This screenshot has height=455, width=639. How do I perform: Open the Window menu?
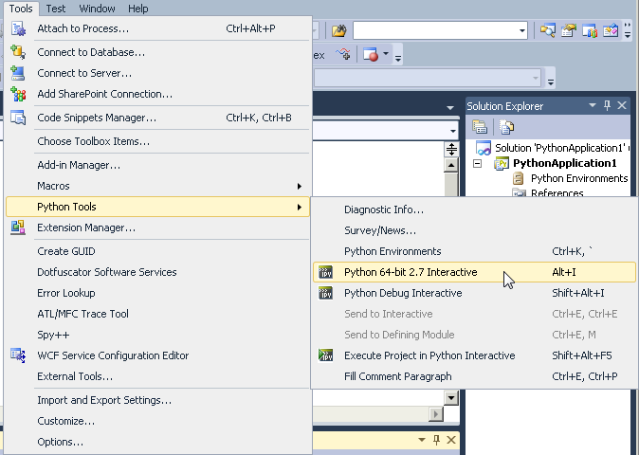tap(97, 9)
